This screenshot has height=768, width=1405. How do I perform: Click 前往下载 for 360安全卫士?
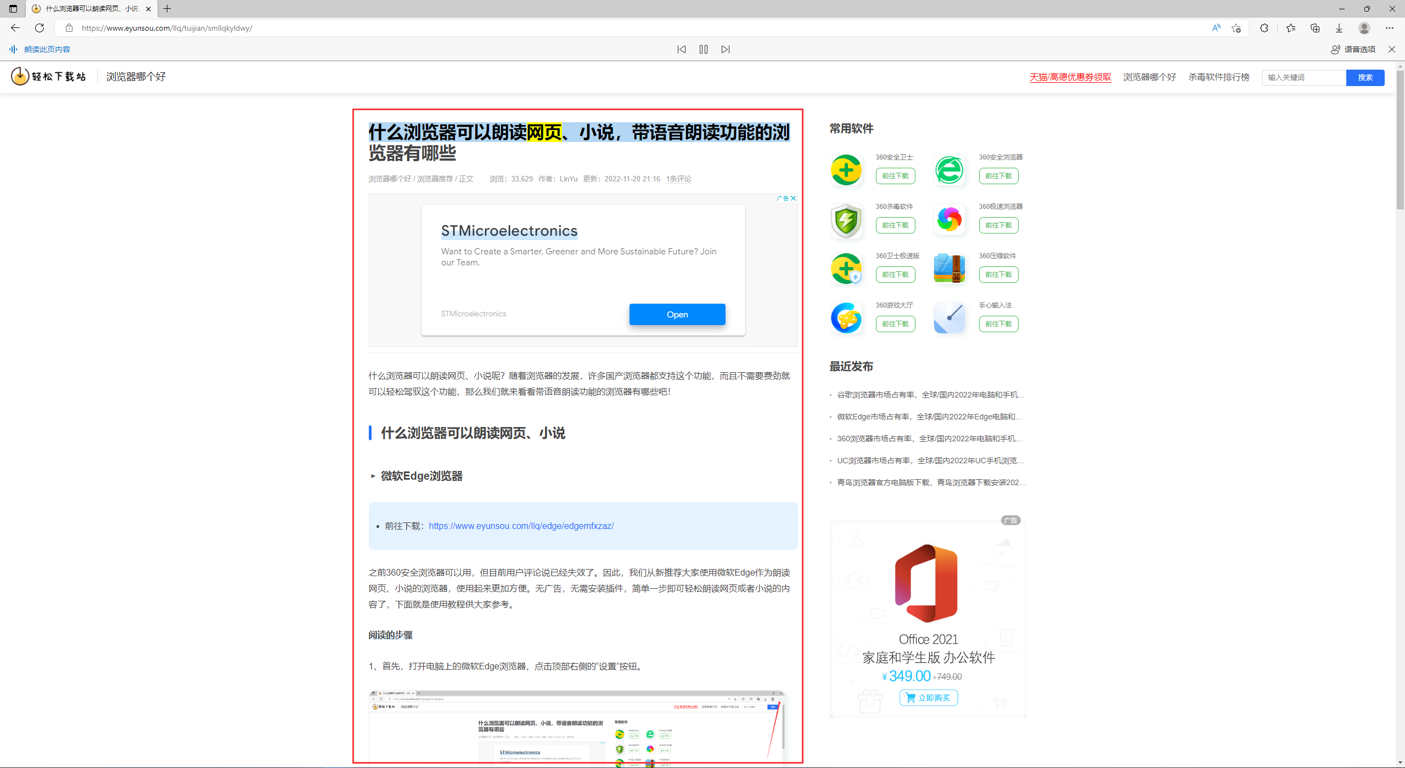click(895, 176)
